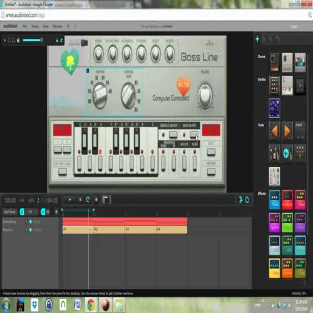Image resolution: width=313 pixels, height=313 pixels.
Task: Click the undo arrow icon in device panel header
Action: [x=277, y=39]
